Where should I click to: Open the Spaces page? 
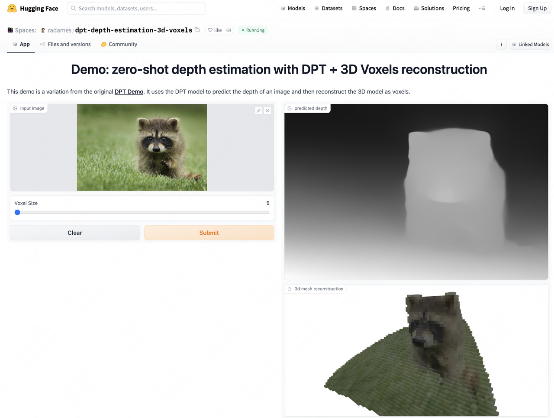(x=364, y=8)
